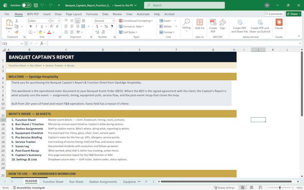304x190 pixels.
Task: Expand the Editing group
Action: pyautogui.click(x=186, y=25)
